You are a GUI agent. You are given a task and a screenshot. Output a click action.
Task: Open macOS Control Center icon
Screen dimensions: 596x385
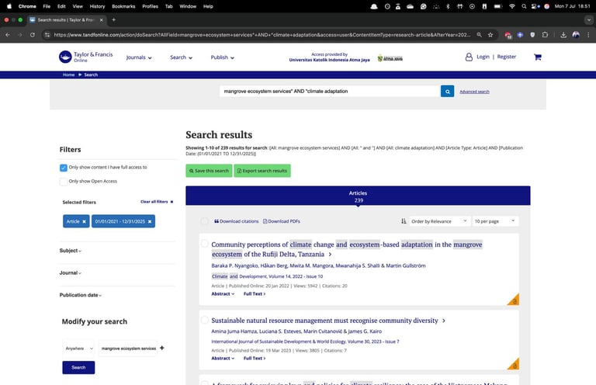[x=535, y=6]
